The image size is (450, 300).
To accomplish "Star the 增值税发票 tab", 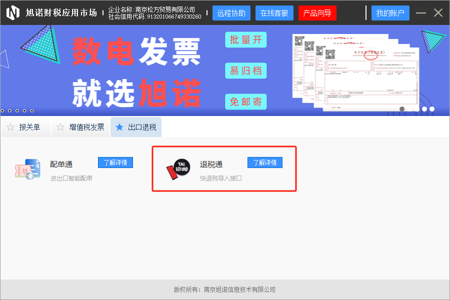I will [60, 127].
